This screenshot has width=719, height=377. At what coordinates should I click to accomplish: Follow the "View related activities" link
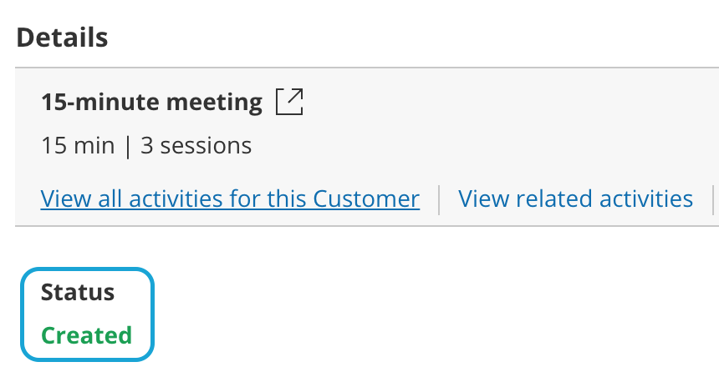575,199
